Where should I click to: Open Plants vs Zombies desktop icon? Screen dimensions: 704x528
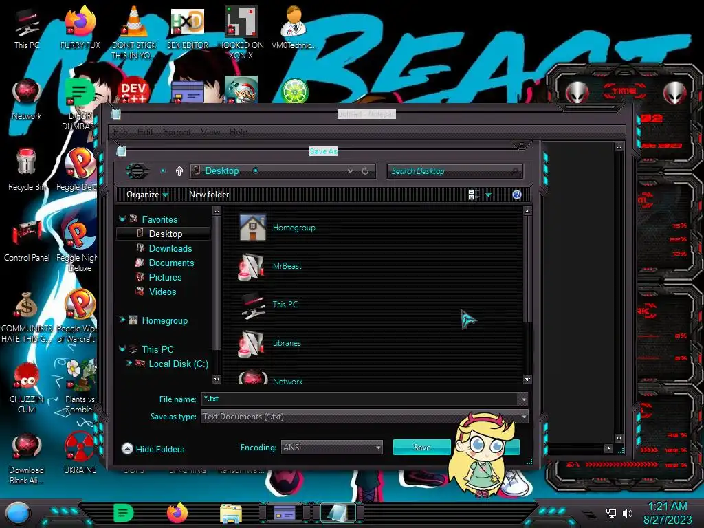(80, 388)
